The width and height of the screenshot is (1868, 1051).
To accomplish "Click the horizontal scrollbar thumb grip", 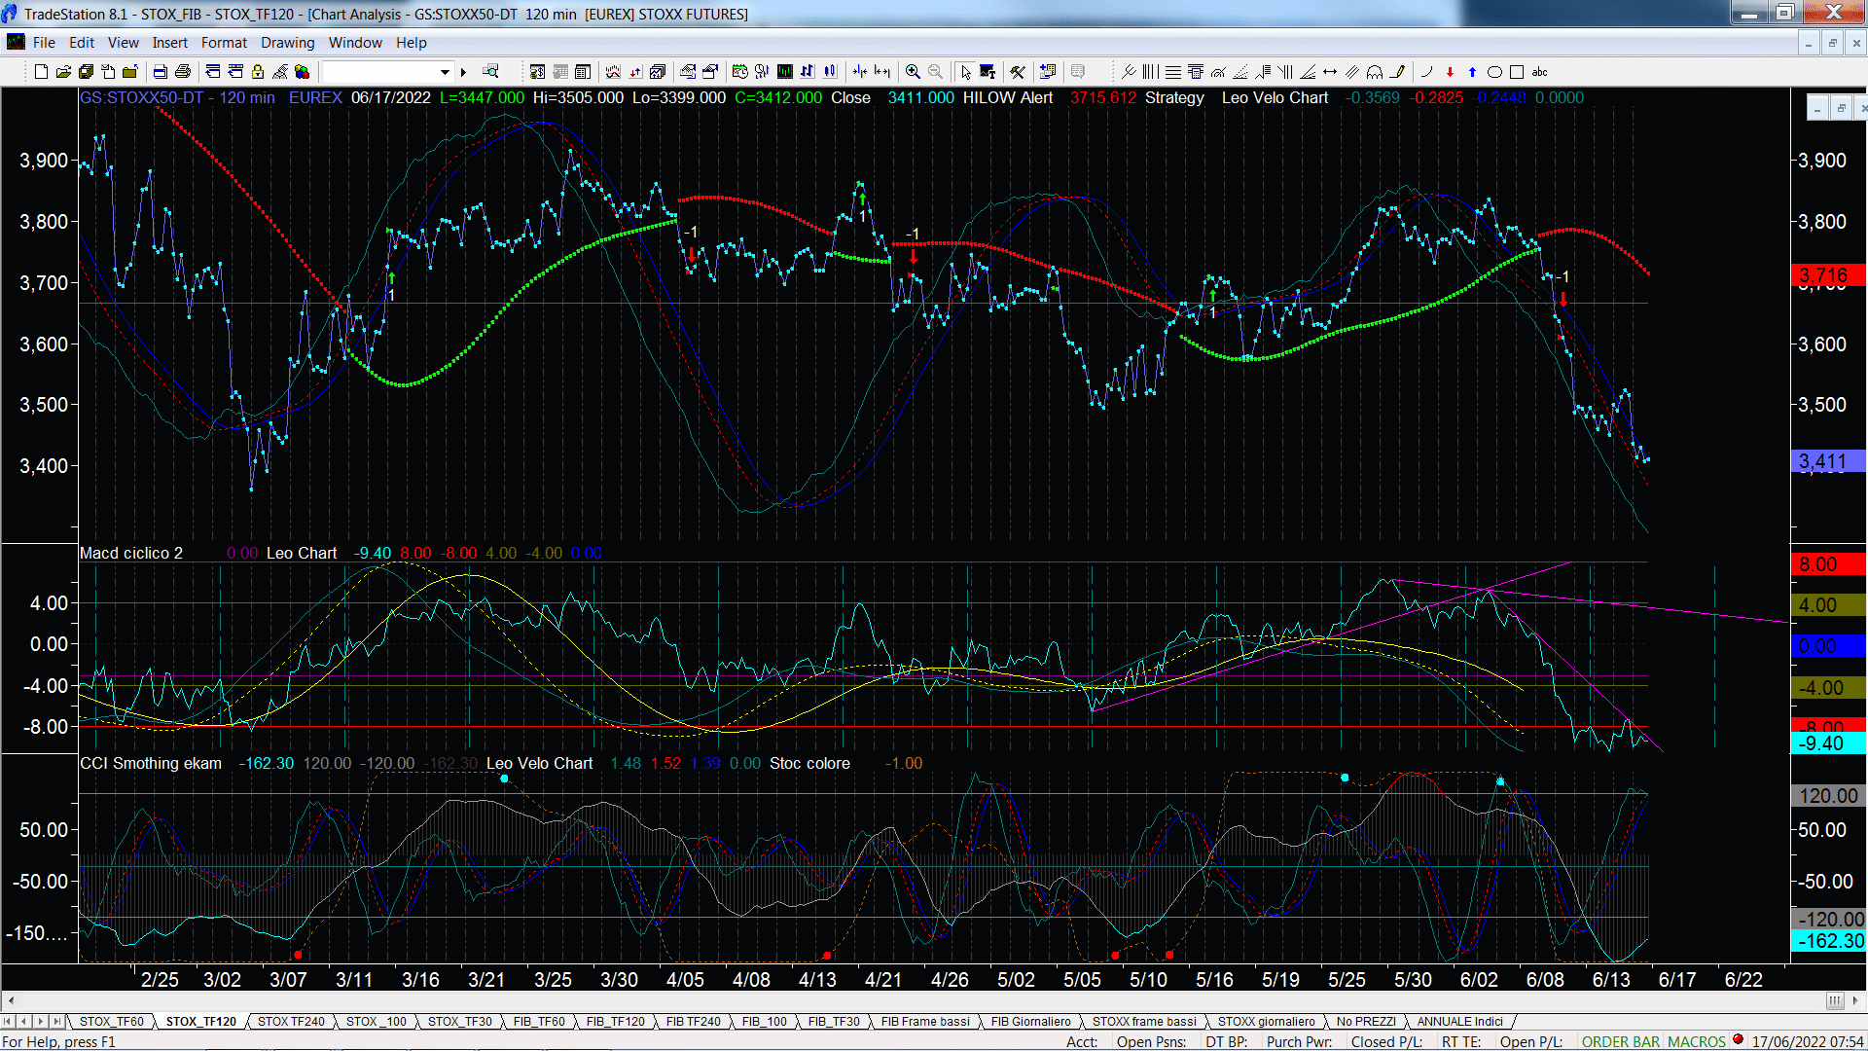I will (1835, 1000).
